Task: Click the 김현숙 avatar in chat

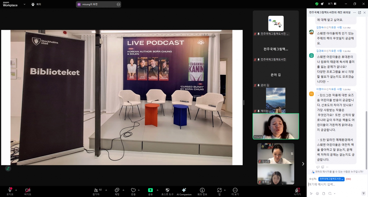Action: click(311, 32)
